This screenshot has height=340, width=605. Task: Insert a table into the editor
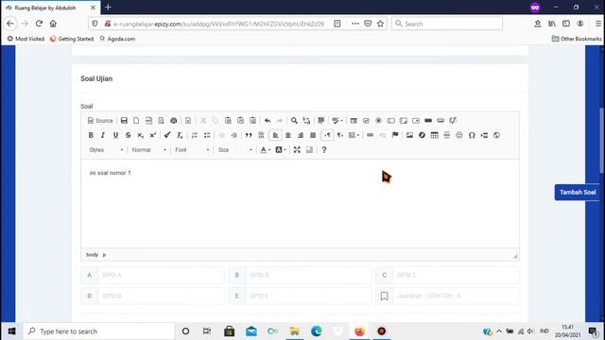pyautogui.click(x=435, y=135)
